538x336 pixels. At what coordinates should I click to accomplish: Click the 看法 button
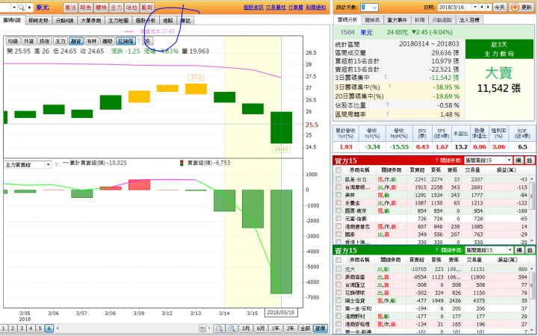coord(70,7)
